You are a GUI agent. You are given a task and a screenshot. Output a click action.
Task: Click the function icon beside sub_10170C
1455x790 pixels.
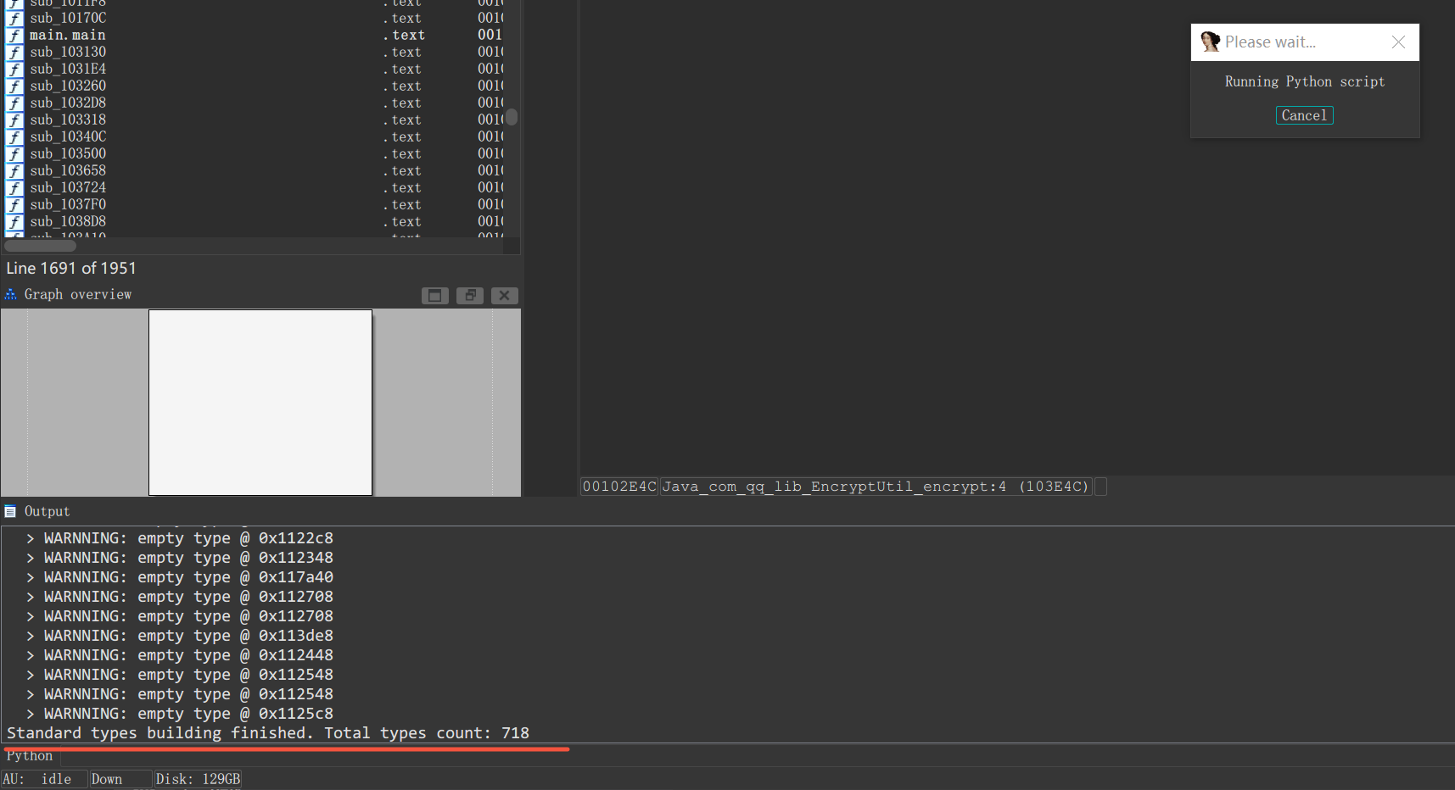pyautogui.click(x=15, y=18)
